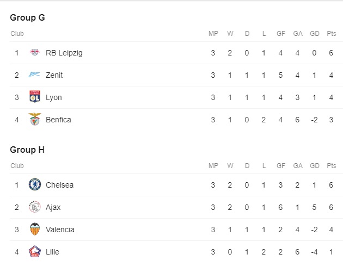Click the Zenit club logo
343x273 pixels.
tap(34, 75)
